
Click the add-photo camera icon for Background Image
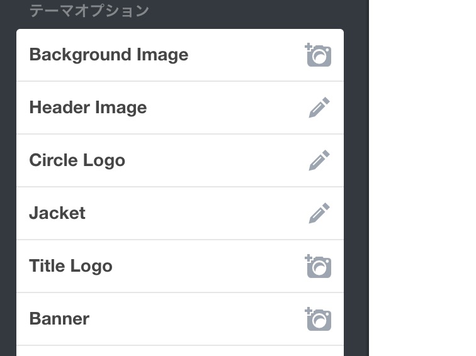tap(318, 55)
